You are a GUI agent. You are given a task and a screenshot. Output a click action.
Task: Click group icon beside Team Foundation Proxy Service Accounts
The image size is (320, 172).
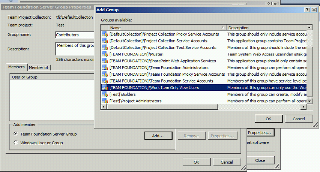105,75
